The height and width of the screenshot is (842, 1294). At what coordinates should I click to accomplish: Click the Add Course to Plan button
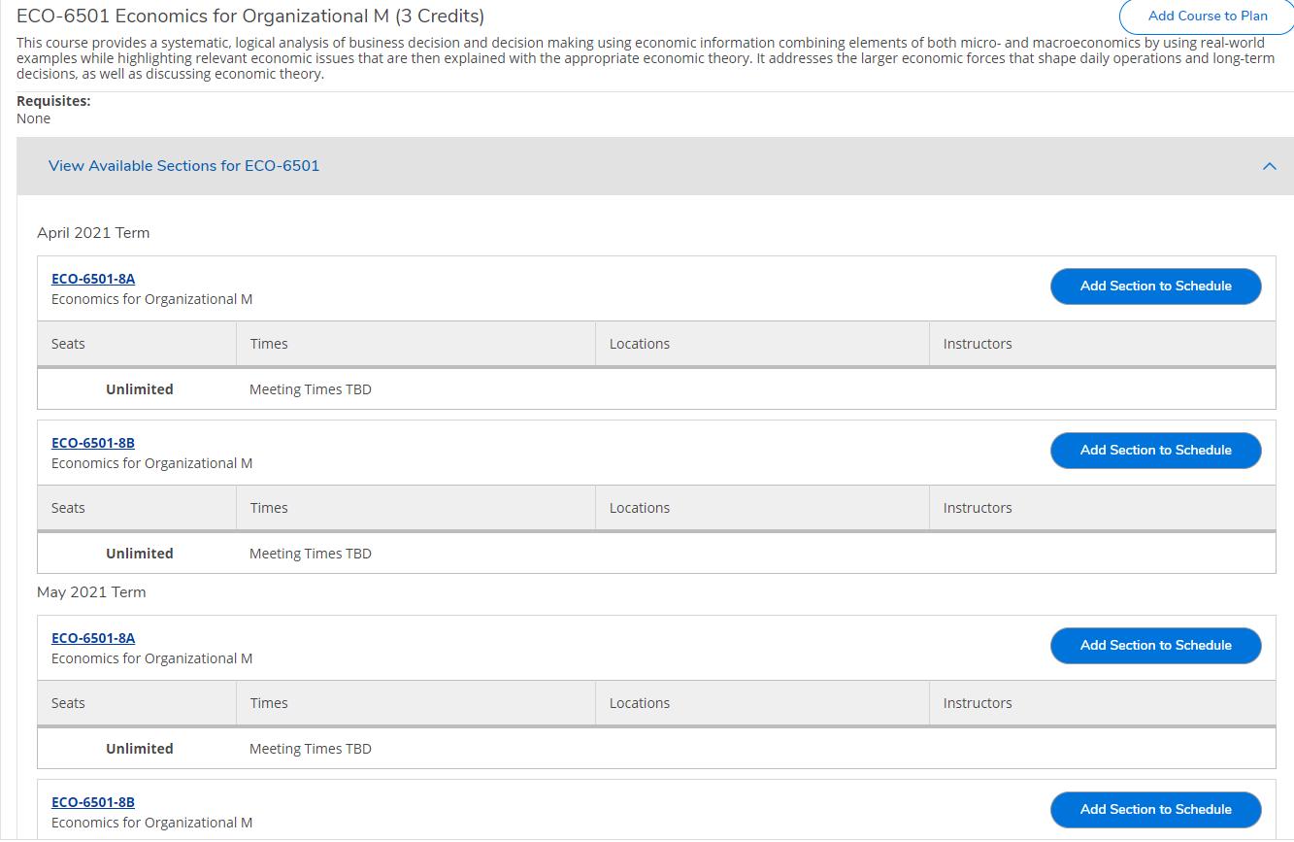coord(1207,17)
